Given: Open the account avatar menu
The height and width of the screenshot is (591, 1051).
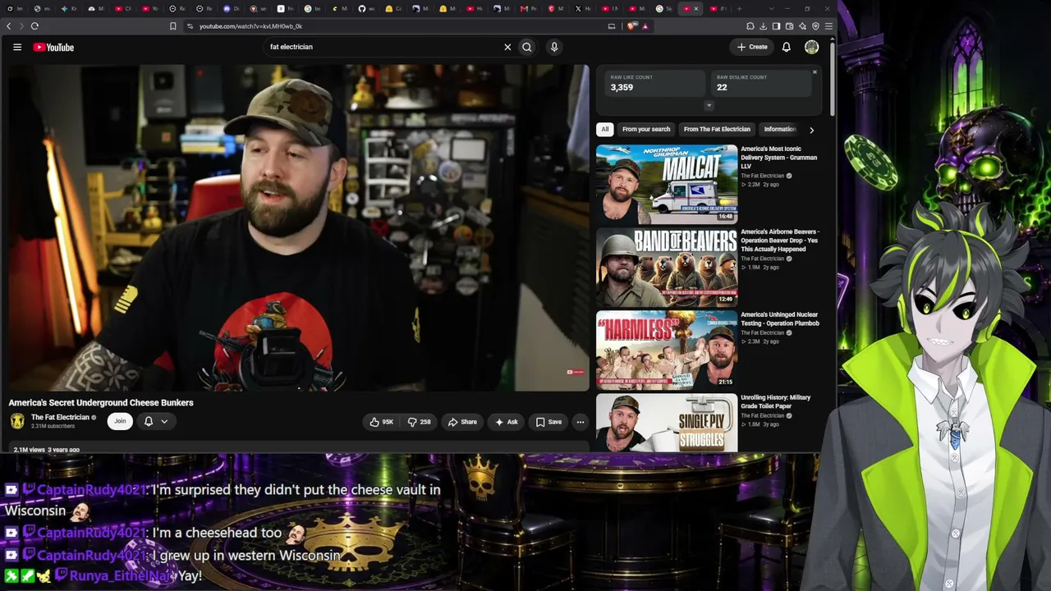Looking at the screenshot, I should pos(811,47).
